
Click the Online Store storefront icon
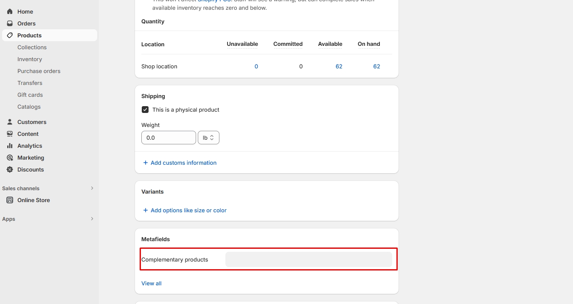click(10, 200)
